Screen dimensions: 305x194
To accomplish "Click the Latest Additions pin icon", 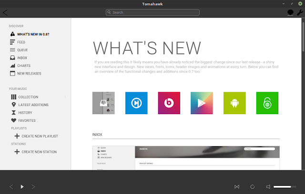I will 14,105.
